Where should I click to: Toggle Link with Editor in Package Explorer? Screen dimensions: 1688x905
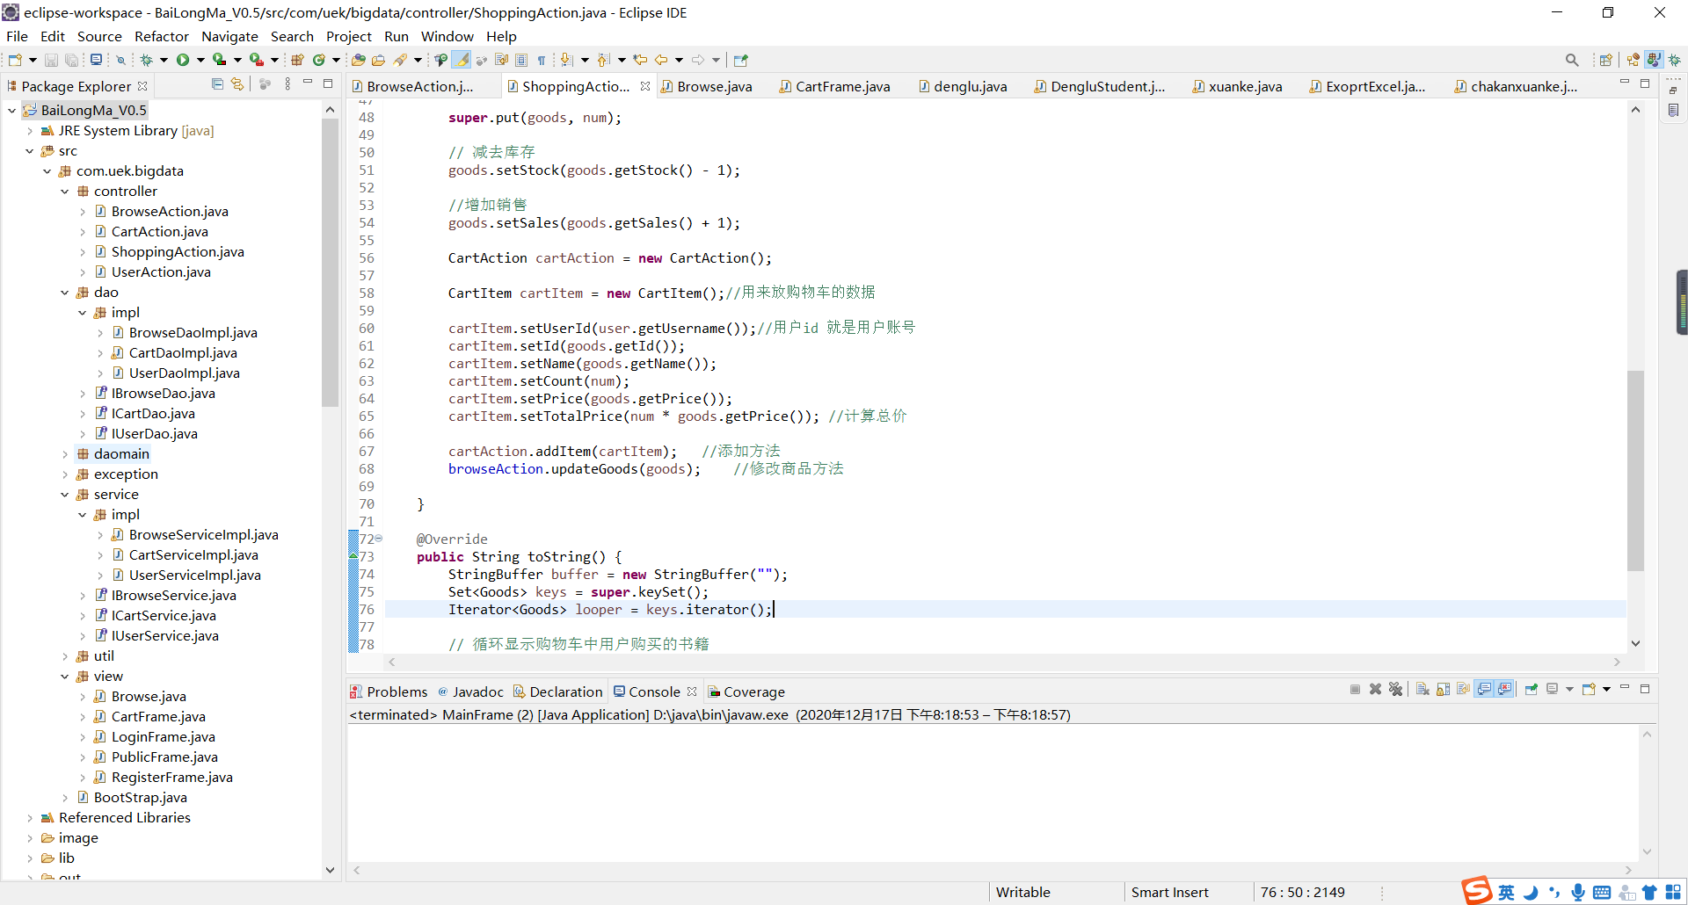point(237,84)
